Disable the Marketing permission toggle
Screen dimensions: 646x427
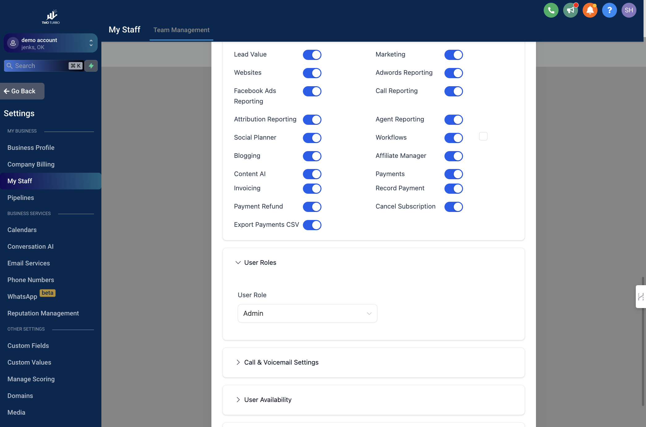pyautogui.click(x=453, y=55)
